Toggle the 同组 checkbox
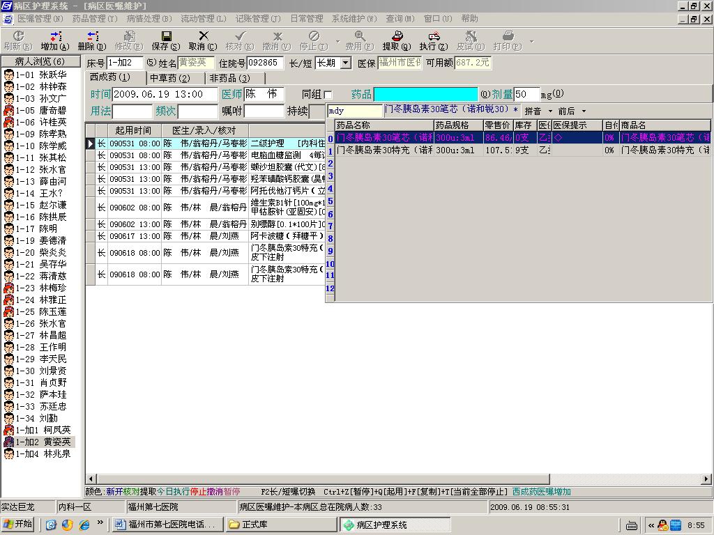 click(x=328, y=95)
